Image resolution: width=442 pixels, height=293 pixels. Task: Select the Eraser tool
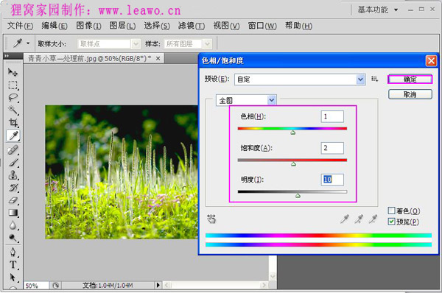click(13, 200)
